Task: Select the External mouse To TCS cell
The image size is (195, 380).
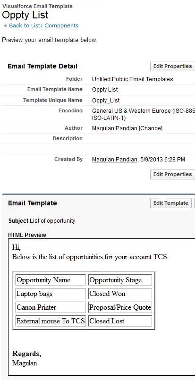Action: pyautogui.click(x=51, y=321)
